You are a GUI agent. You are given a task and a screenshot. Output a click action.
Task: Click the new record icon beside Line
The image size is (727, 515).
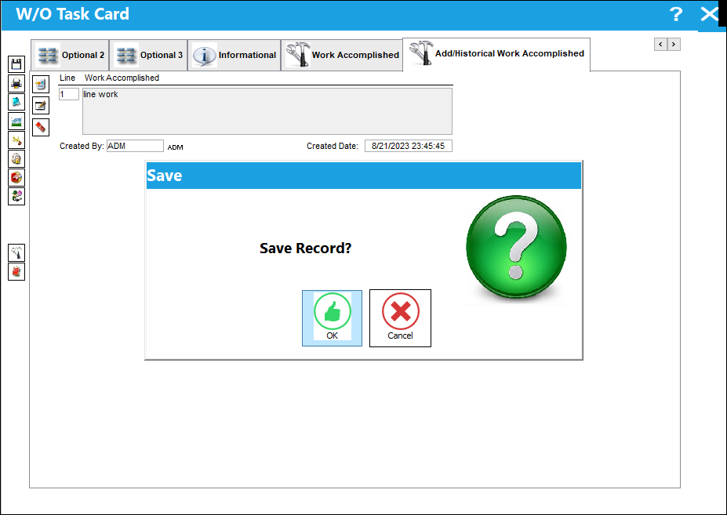(41, 85)
